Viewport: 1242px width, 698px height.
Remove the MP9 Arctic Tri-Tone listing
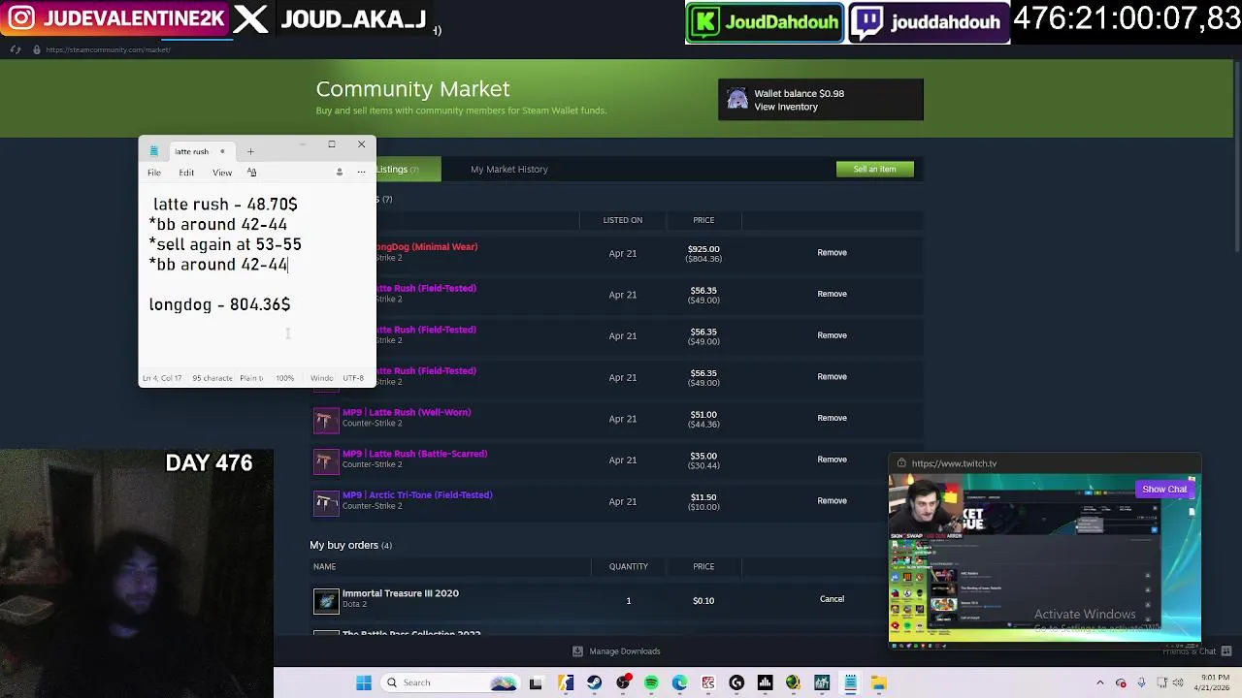(x=832, y=500)
